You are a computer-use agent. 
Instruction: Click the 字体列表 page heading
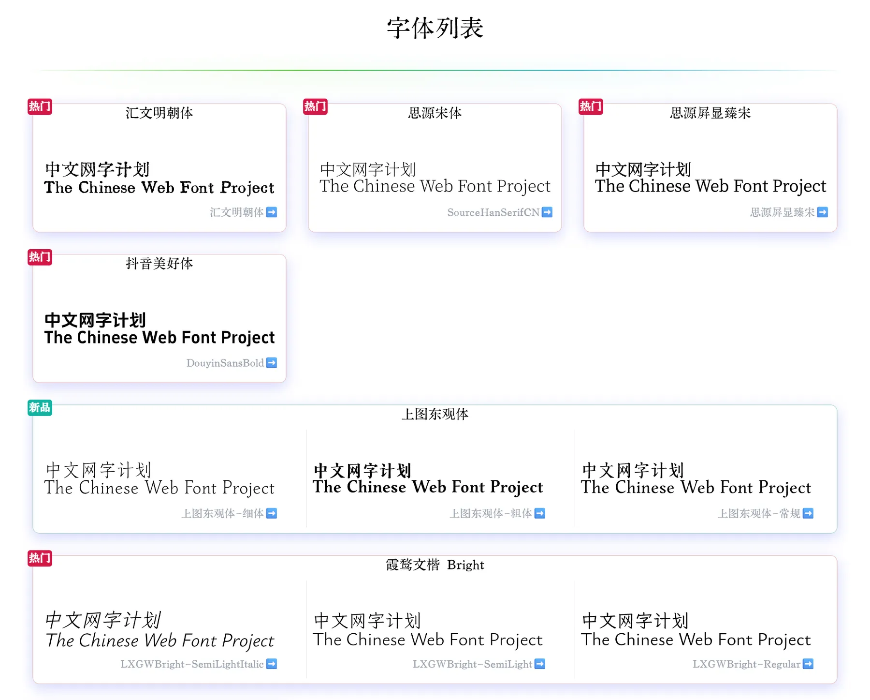coord(435,28)
